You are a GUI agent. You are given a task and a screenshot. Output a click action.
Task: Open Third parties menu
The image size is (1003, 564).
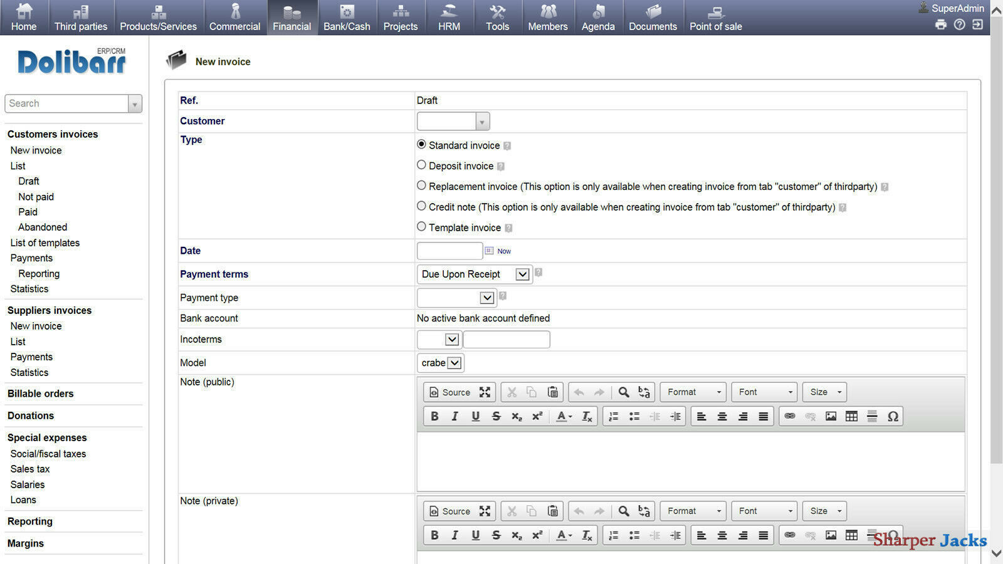point(81,18)
